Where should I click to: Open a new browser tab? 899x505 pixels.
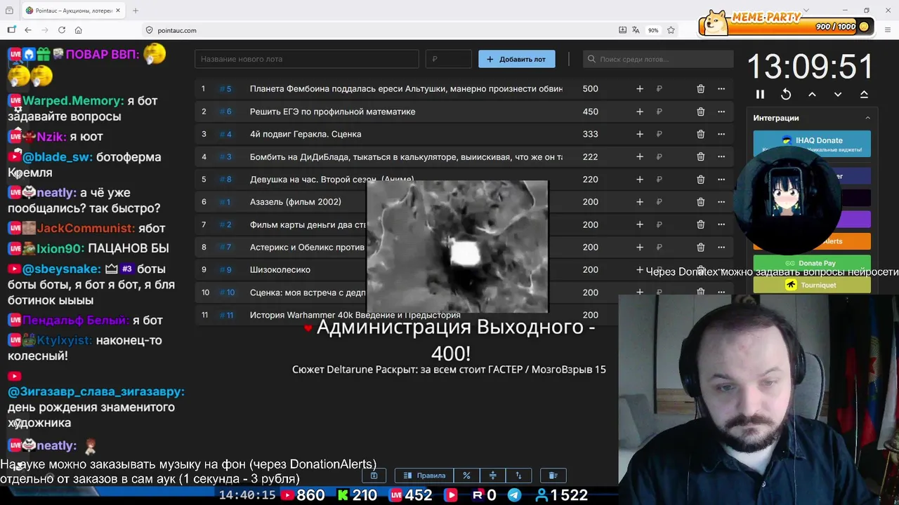pyautogui.click(x=136, y=11)
